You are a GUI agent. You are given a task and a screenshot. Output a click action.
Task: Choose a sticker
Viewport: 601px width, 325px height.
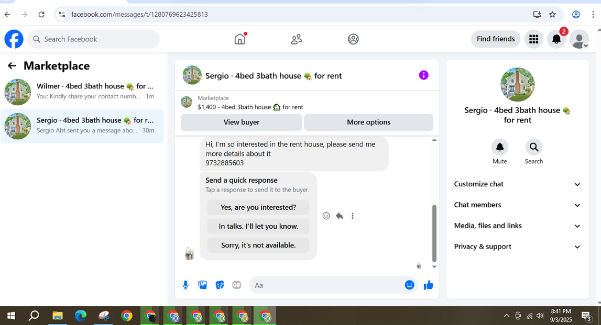220,285
